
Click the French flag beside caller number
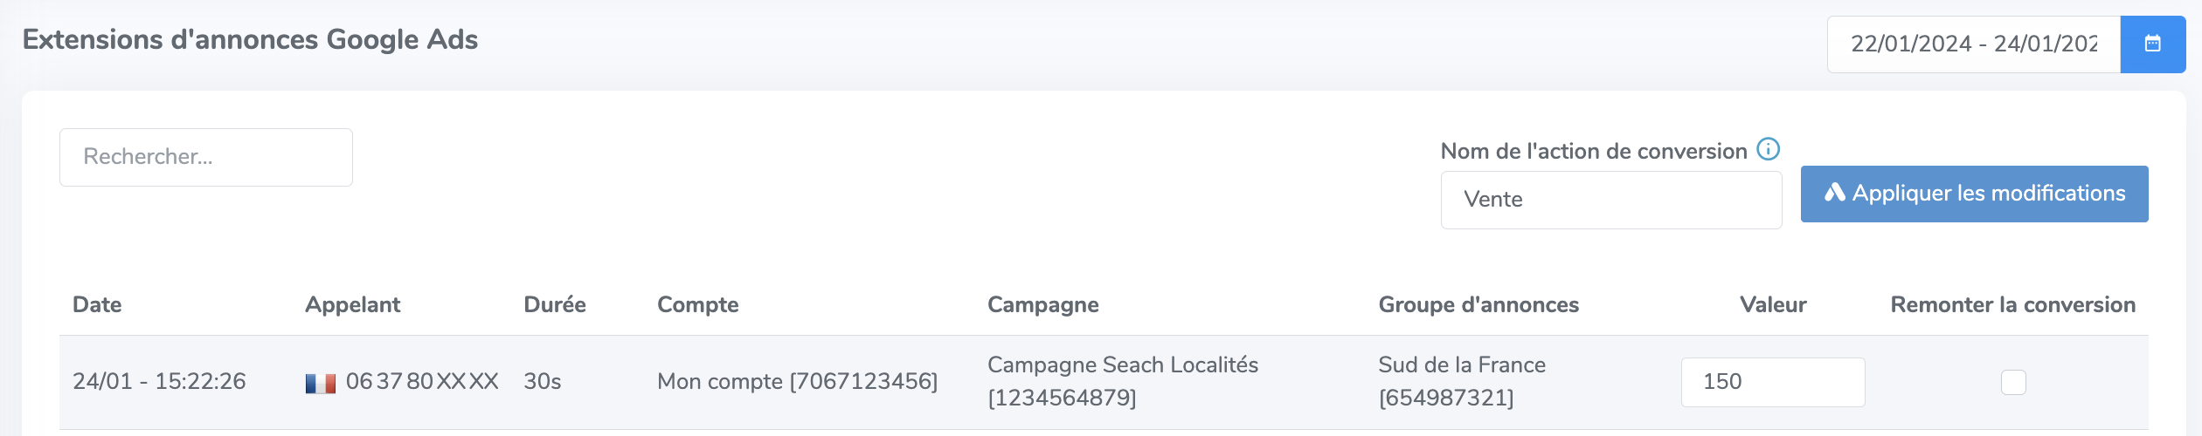tap(321, 383)
